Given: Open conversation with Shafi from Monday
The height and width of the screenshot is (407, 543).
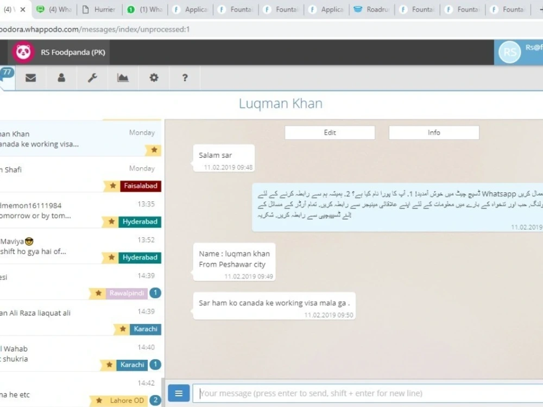Looking at the screenshot, I should pyautogui.click(x=80, y=174).
